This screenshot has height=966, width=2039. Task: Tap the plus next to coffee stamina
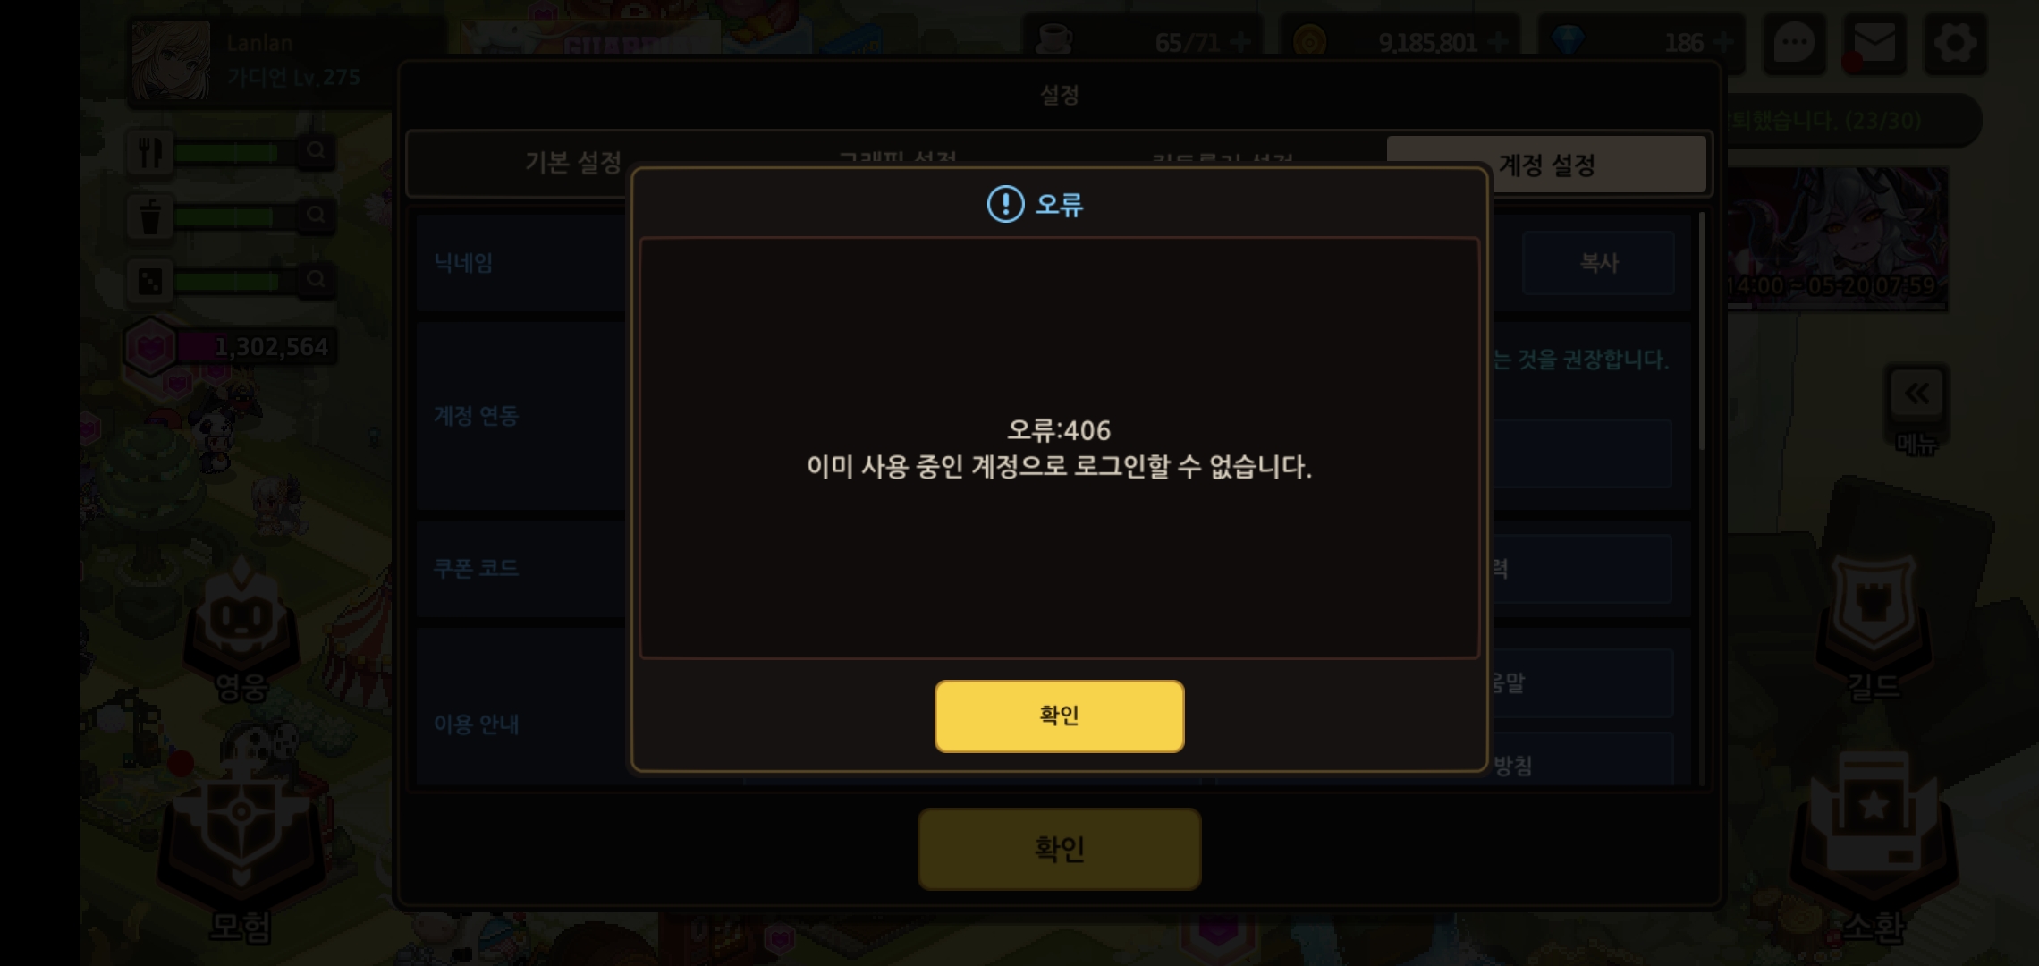click(1240, 42)
